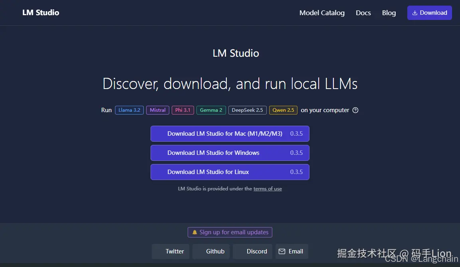
Task: Click the bell icon for email updates
Action: 194,232
